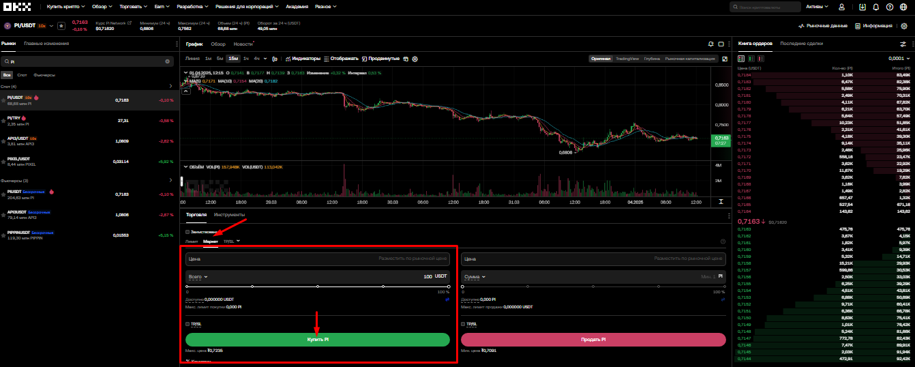The width and height of the screenshot is (915, 367).
Task: Expand the Активы dropdown
Action: [817, 7]
